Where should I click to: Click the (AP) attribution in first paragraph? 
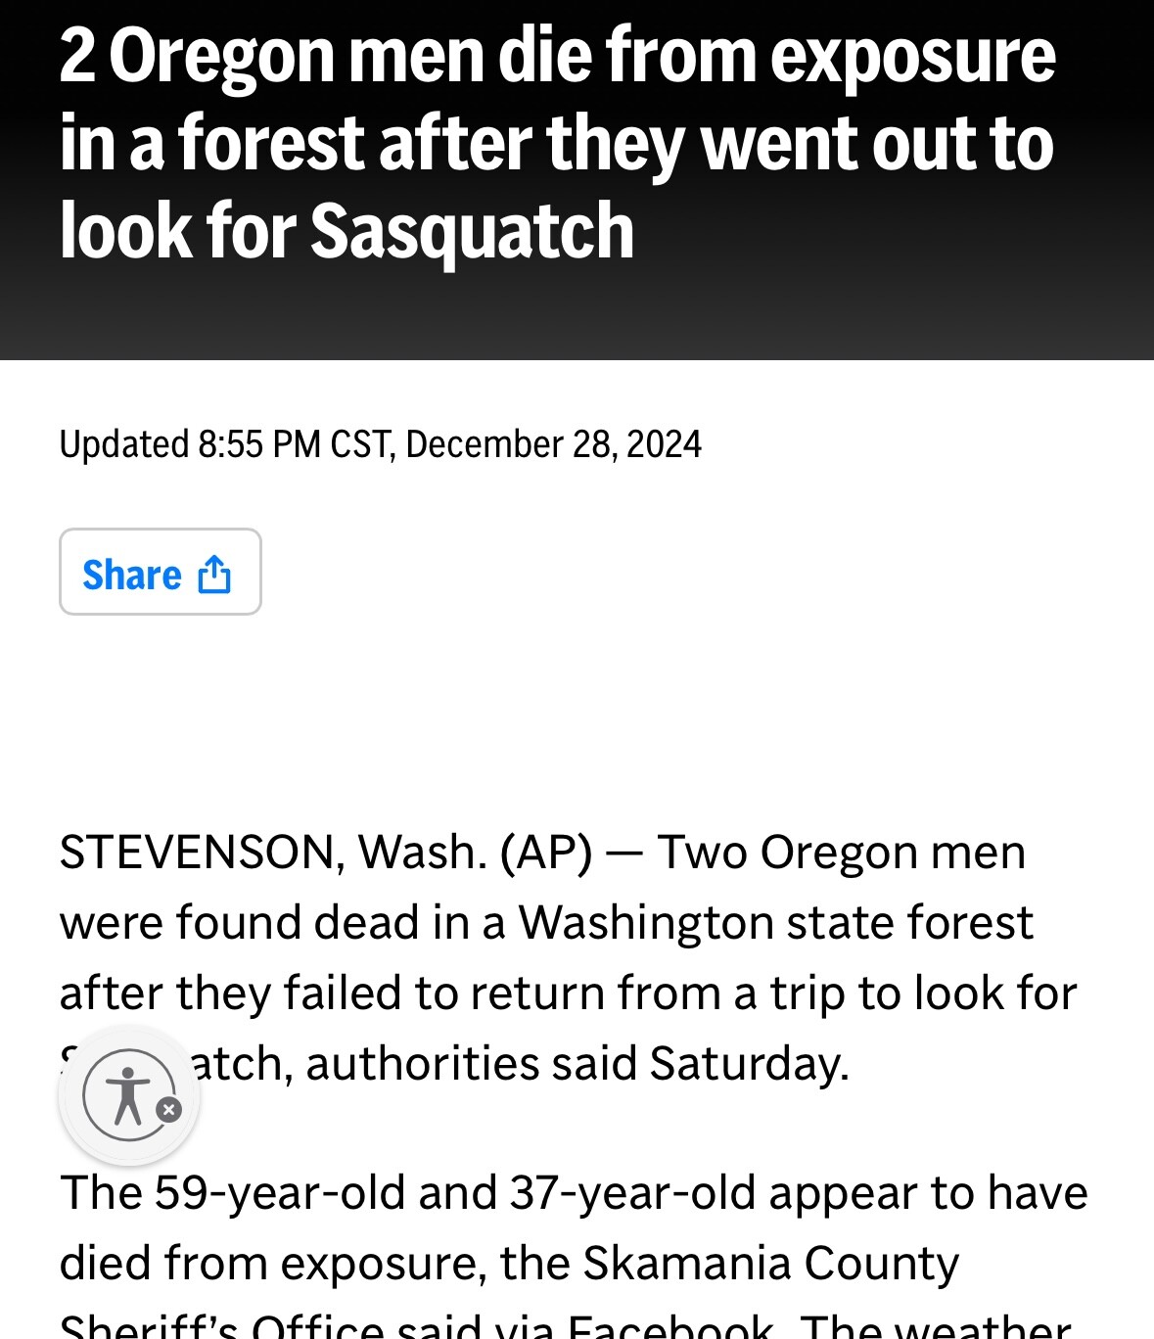click(545, 853)
